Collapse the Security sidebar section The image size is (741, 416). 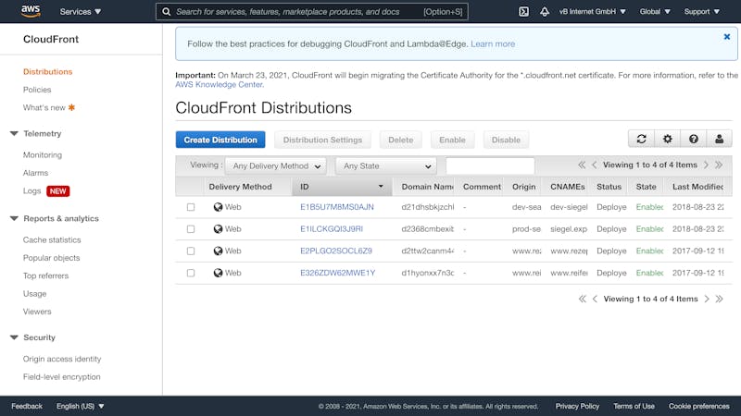pyautogui.click(x=14, y=337)
